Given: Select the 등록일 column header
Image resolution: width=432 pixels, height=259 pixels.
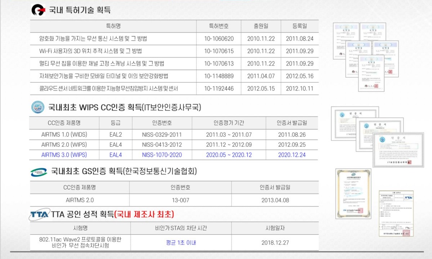Looking at the screenshot, I should pyautogui.click(x=299, y=26).
